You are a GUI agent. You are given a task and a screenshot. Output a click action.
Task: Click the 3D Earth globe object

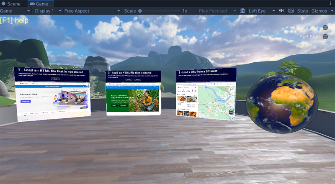click(x=282, y=104)
